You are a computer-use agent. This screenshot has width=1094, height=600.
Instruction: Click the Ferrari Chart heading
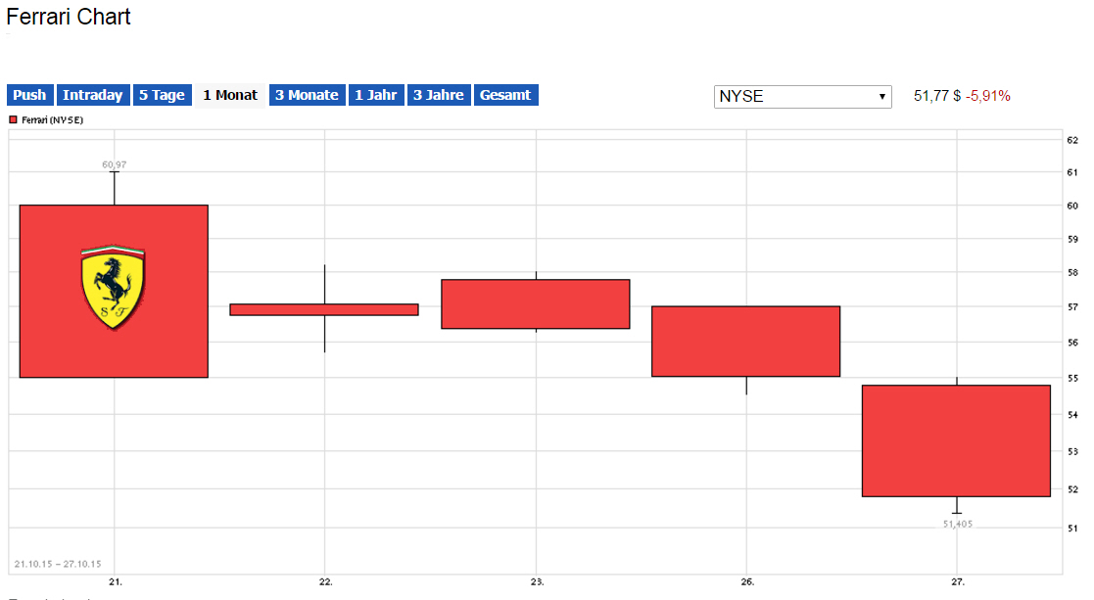pos(69,17)
